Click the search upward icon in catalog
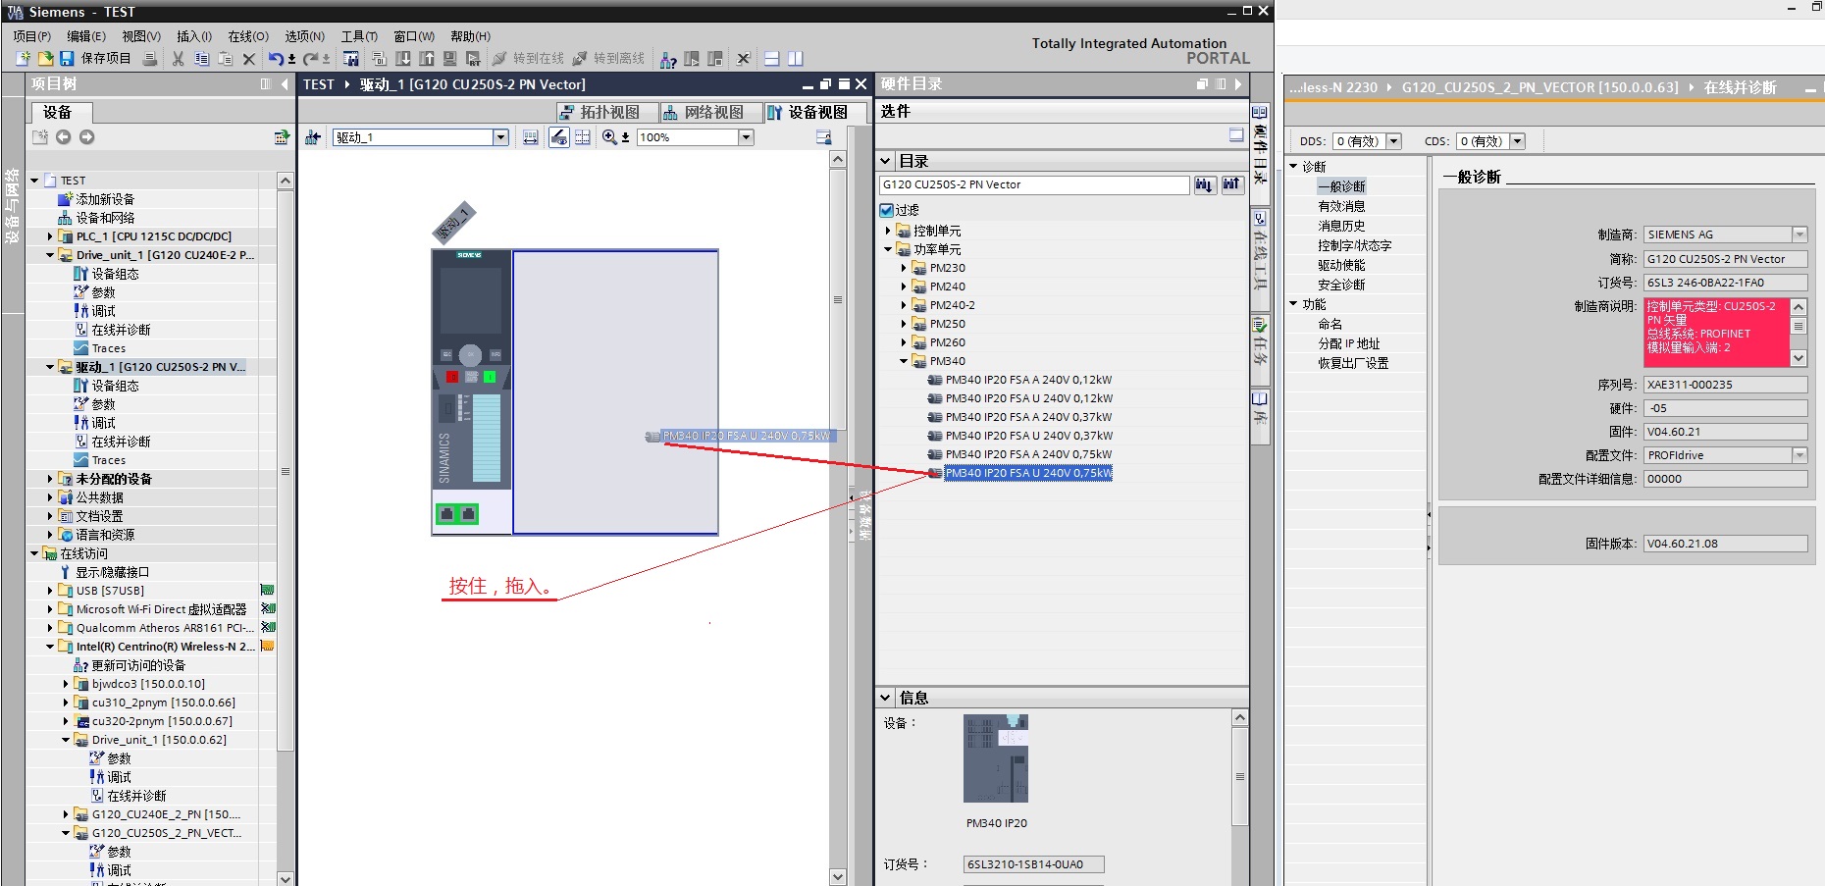Image resolution: width=1825 pixels, height=886 pixels. pyautogui.click(x=1232, y=184)
